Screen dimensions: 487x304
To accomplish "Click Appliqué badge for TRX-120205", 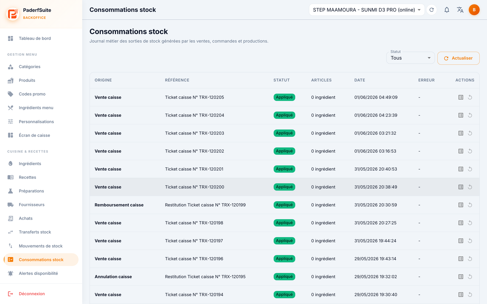I will (x=284, y=97).
